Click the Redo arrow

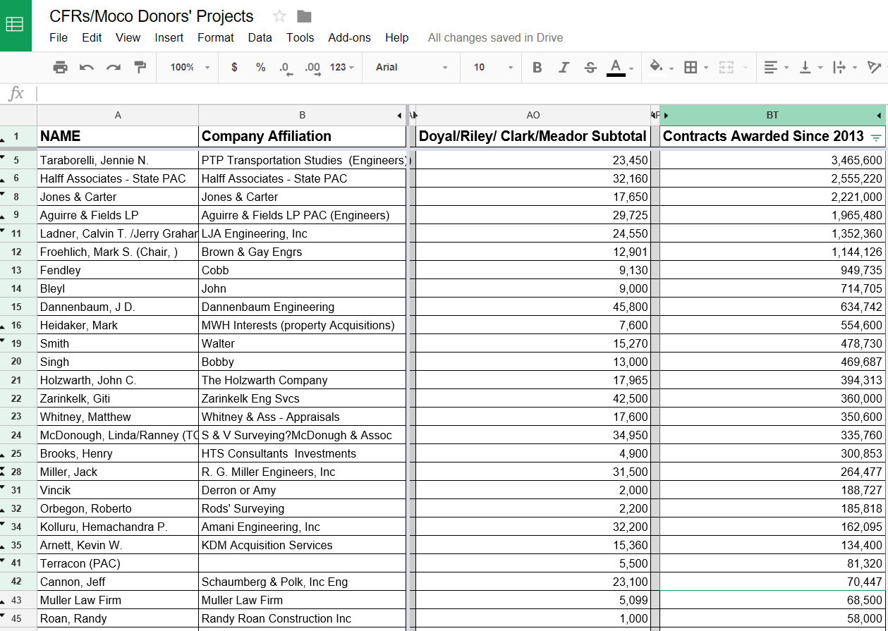pos(113,67)
